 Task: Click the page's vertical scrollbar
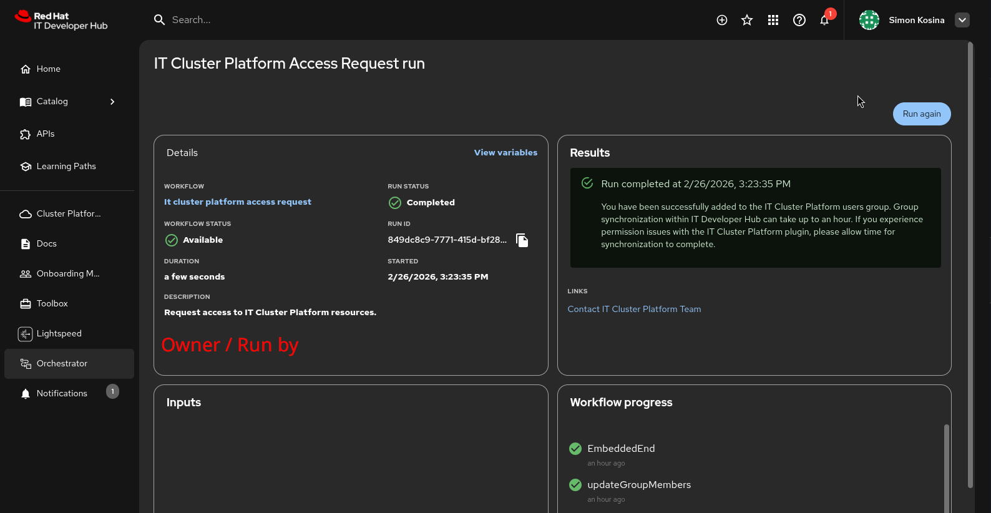pyautogui.click(x=970, y=262)
